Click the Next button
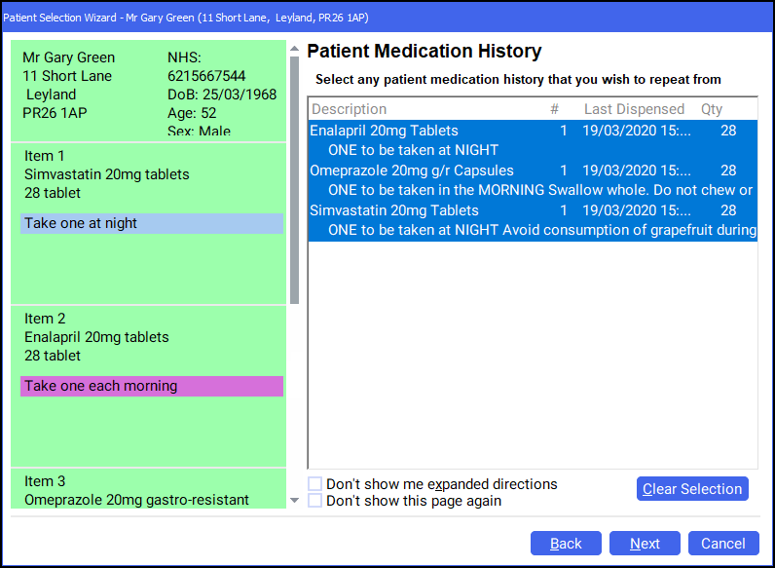The image size is (775, 568). coord(645,544)
